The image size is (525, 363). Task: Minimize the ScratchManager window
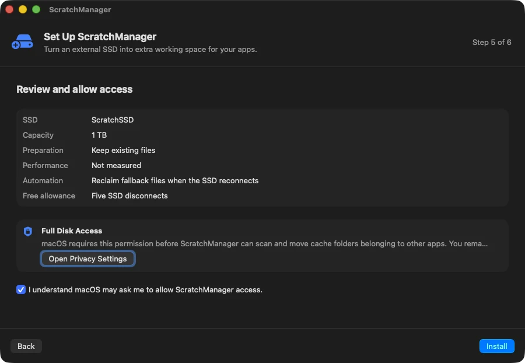click(x=23, y=9)
